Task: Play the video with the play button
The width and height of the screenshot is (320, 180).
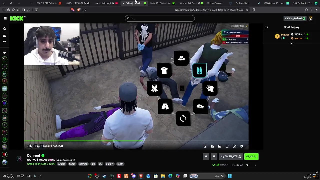Action: point(30,146)
